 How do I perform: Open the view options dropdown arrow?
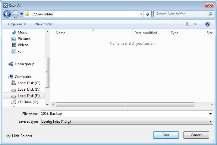coord(195,24)
